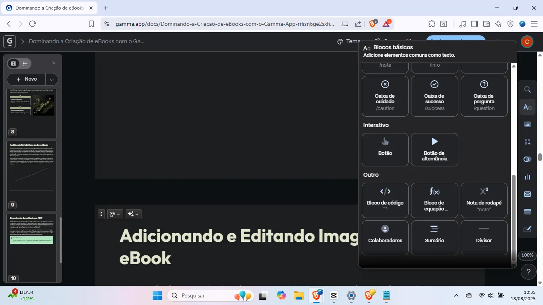Open the search icon in insert toolbar
The image size is (543, 305).
tap(527, 89)
